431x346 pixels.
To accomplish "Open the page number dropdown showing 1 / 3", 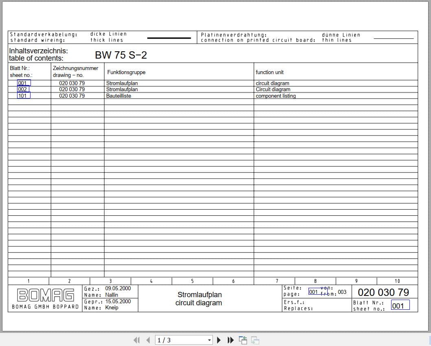I will pyautogui.click(x=210, y=340).
